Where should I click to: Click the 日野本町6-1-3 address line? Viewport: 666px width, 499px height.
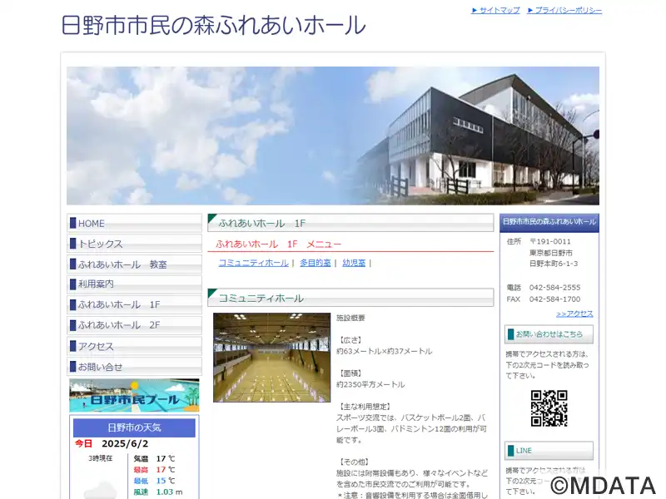coord(554,264)
